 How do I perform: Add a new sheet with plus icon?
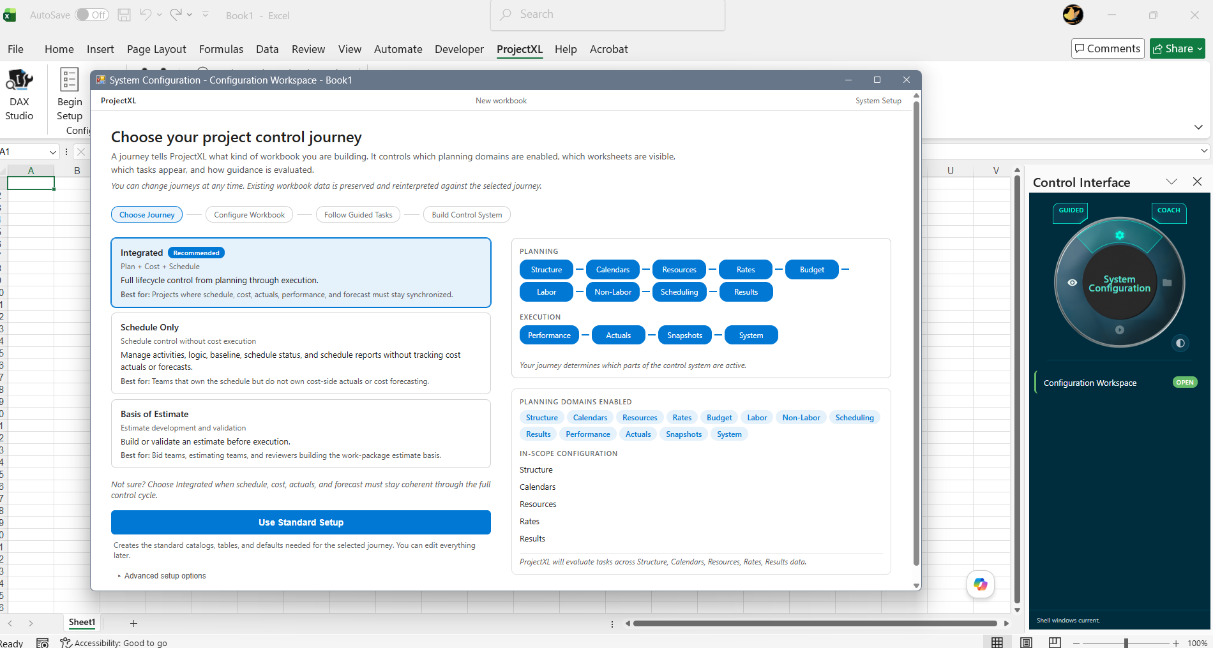point(133,623)
